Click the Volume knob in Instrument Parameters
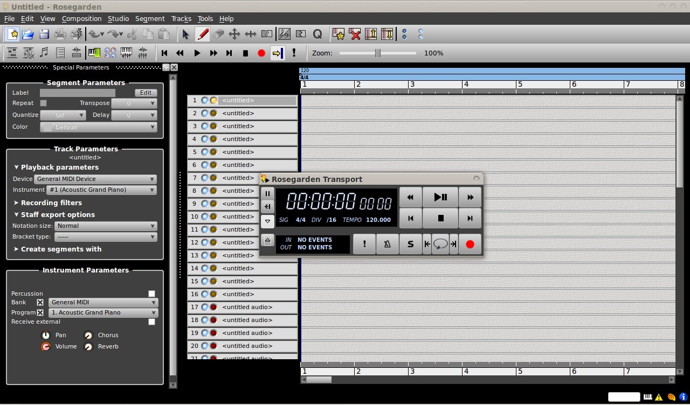 coord(46,346)
